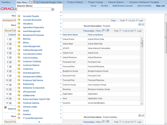Screen dimensions: 167x125
Task: Click Add to Favorites link
Action: (x=144, y=6)
